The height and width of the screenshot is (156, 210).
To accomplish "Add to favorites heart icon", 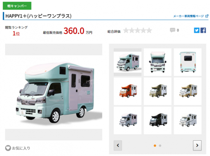I will point(8,148).
